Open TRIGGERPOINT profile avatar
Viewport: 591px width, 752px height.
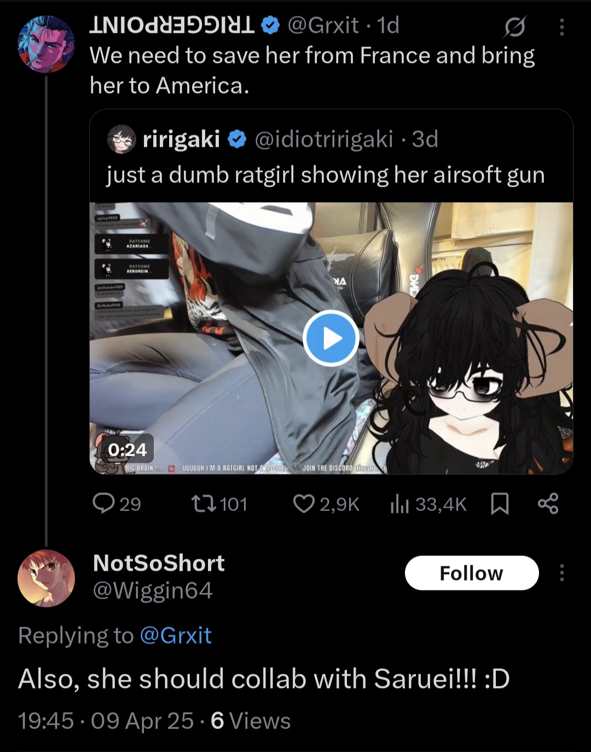(x=46, y=44)
